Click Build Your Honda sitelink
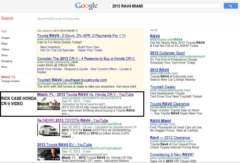240x163 pixels. tap(49, 69)
